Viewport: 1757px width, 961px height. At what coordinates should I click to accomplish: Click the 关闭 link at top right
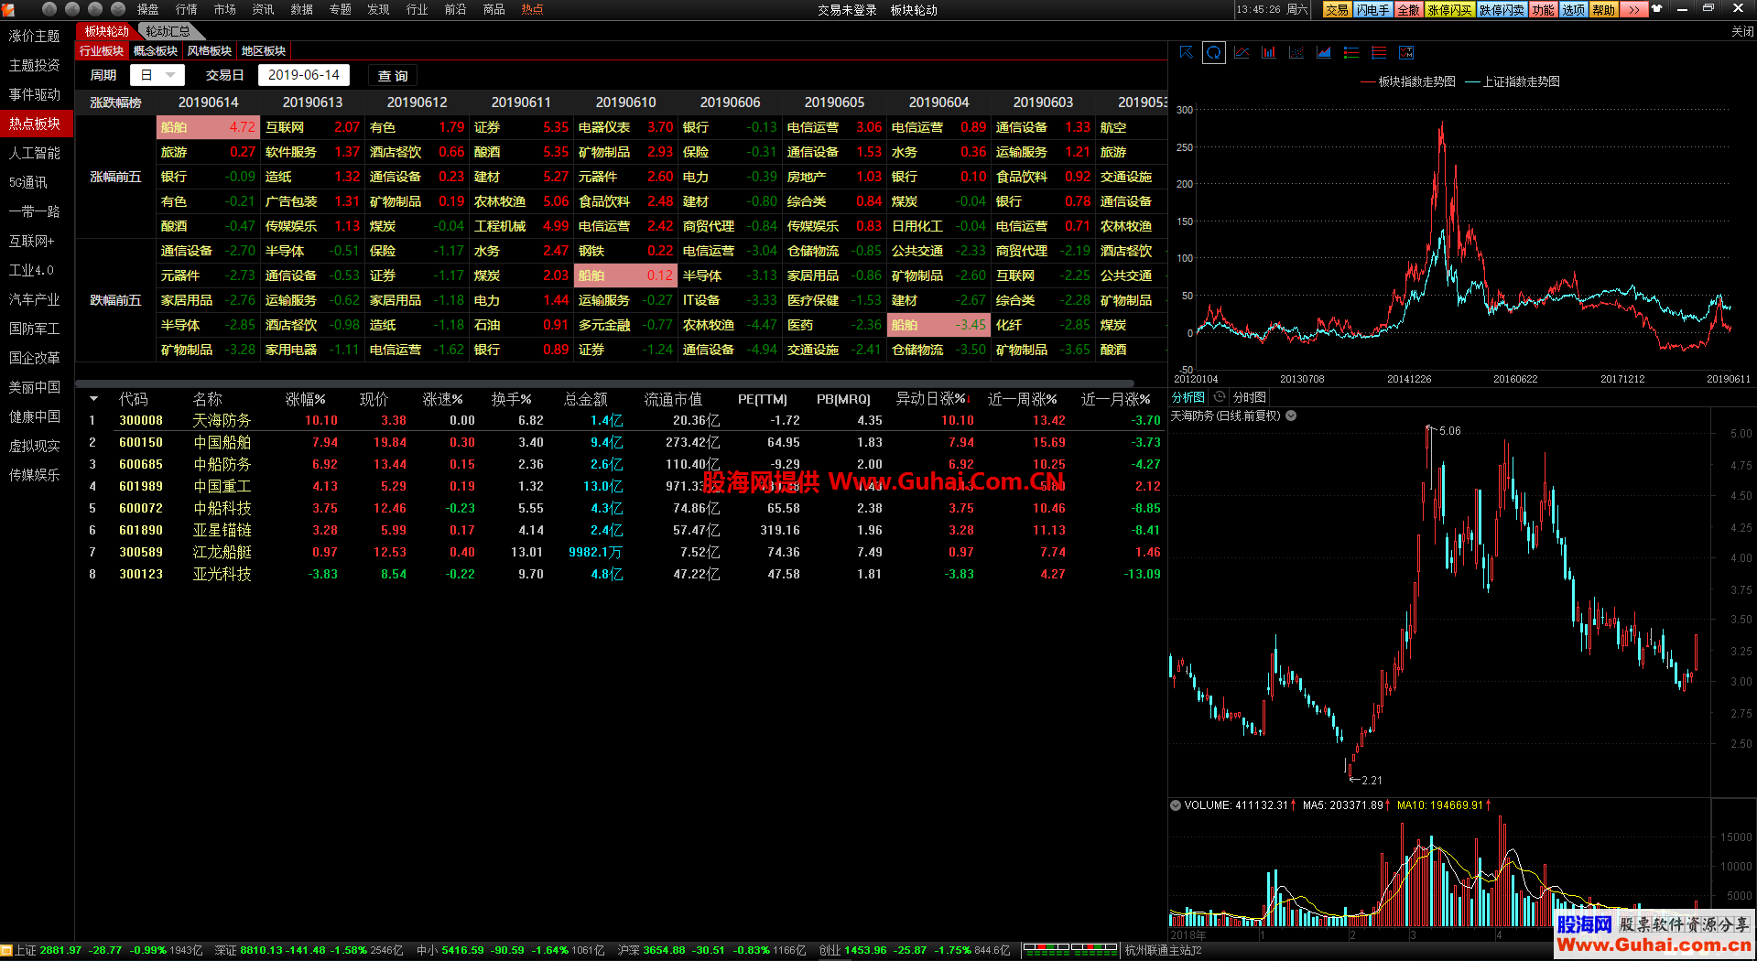pos(1742,31)
